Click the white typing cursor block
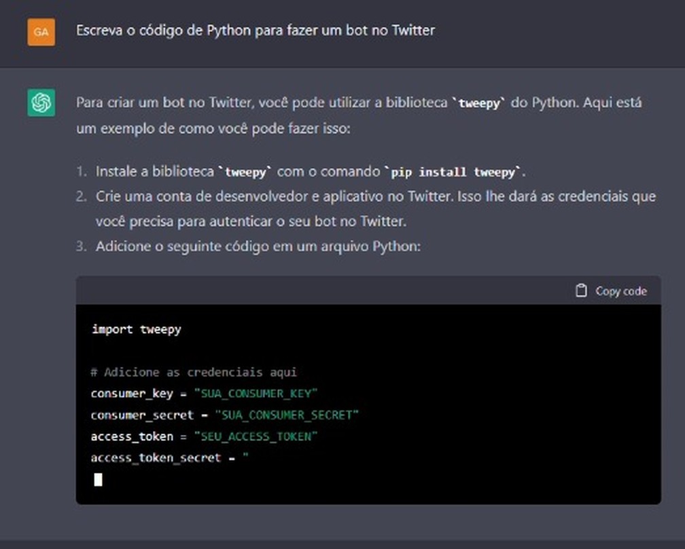 tap(99, 480)
